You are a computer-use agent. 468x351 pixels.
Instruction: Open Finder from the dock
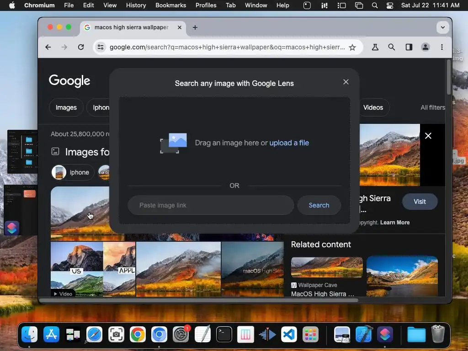[x=30, y=334]
